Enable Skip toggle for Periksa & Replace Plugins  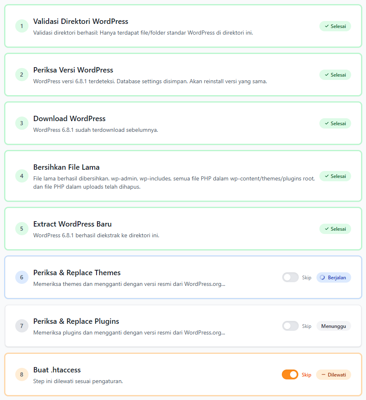pos(290,326)
